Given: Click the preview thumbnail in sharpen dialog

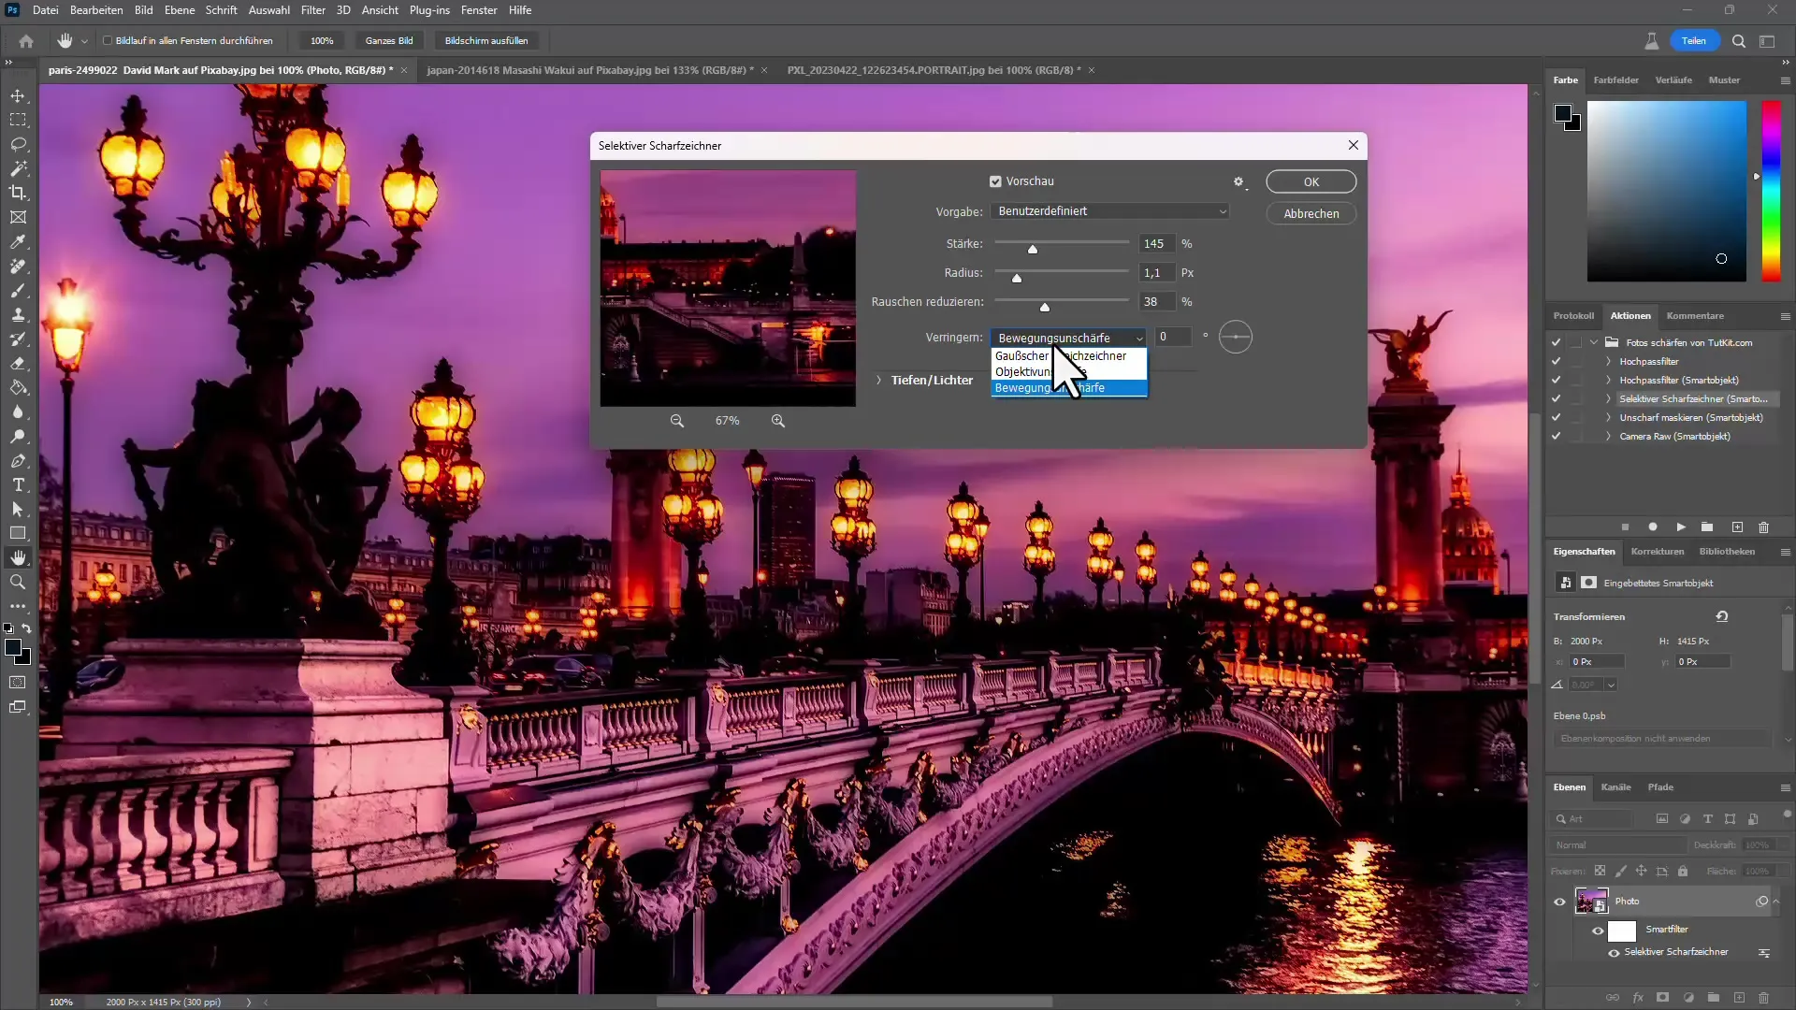Looking at the screenshot, I should (728, 288).
